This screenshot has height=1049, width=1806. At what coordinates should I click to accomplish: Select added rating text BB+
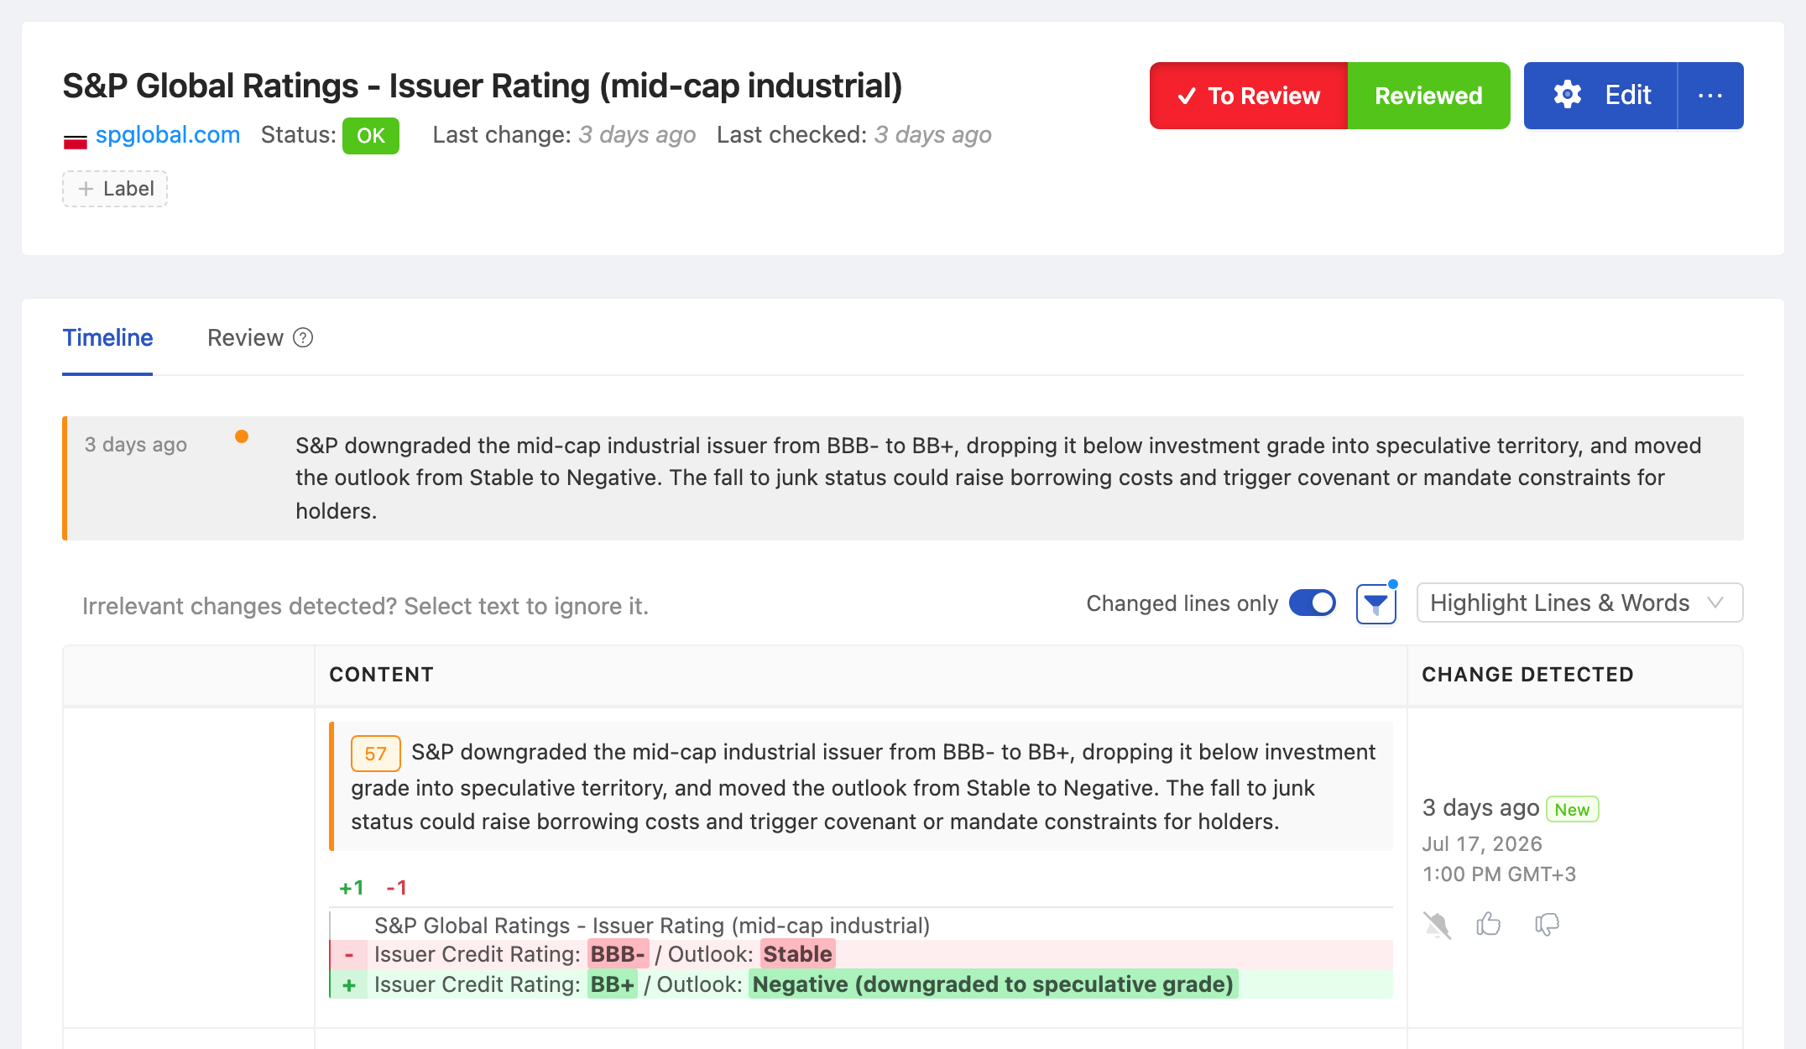(x=612, y=984)
